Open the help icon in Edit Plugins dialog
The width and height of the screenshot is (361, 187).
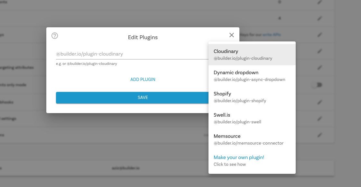click(55, 36)
